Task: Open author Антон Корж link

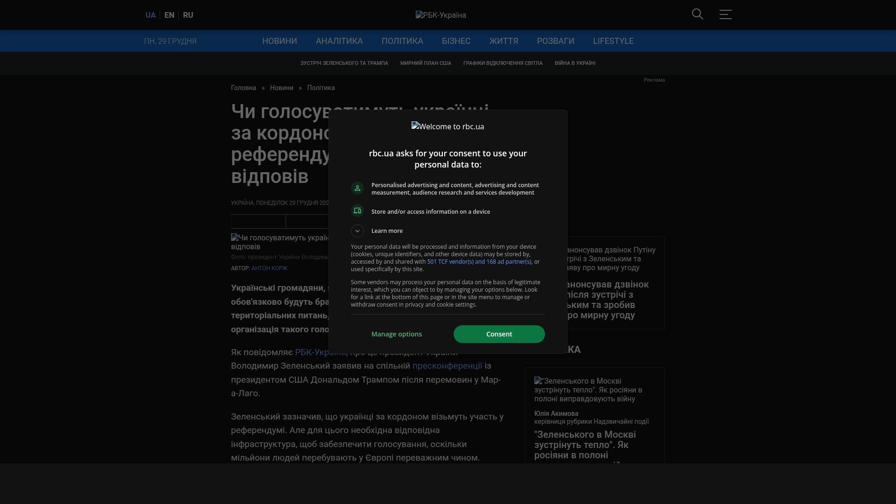Action: [x=269, y=268]
